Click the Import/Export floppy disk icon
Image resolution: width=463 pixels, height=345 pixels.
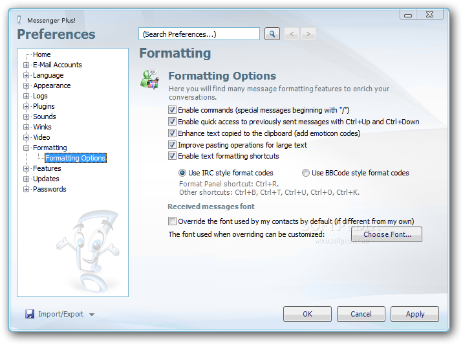click(30, 314)
